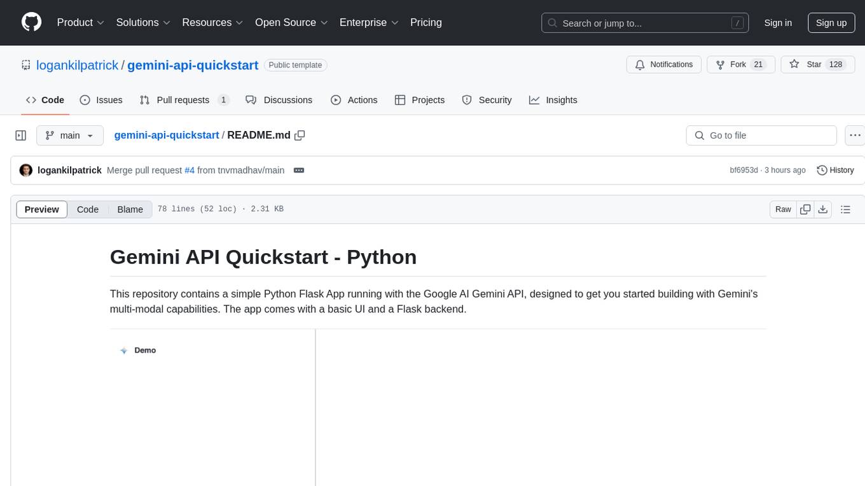Switch to the Projects tab

point(420,100)
